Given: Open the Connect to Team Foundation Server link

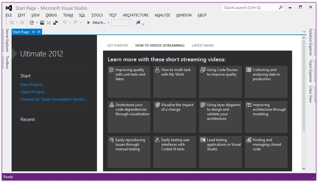Looking at the screenshot, I should pos(54,99).
